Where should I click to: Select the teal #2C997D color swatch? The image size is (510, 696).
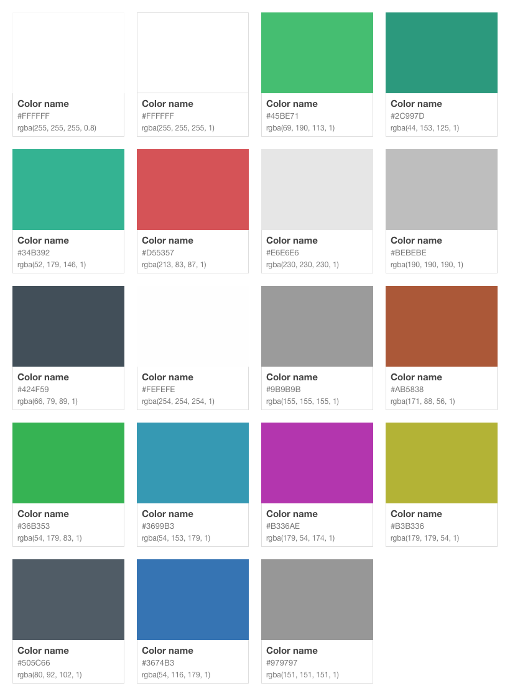pos(442,53)
